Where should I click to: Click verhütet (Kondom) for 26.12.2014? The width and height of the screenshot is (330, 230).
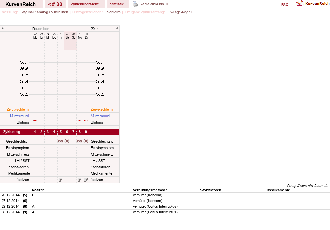148,195
